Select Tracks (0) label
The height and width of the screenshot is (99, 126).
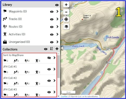15,19
